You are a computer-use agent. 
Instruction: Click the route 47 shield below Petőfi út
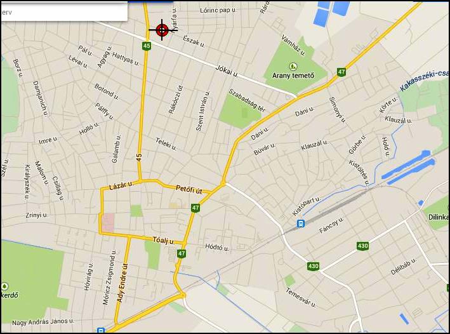(195, 208)
